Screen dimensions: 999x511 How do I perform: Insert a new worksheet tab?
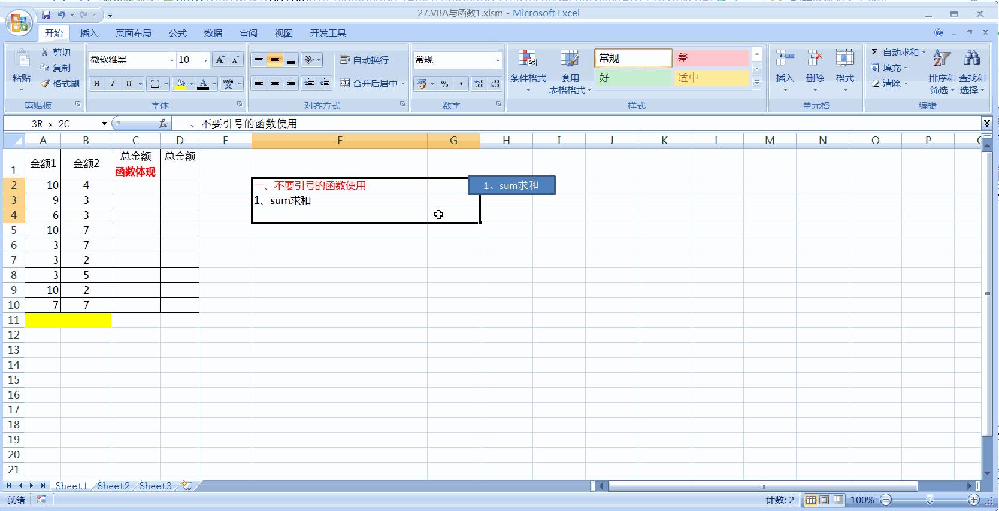(x=187, y=486)
